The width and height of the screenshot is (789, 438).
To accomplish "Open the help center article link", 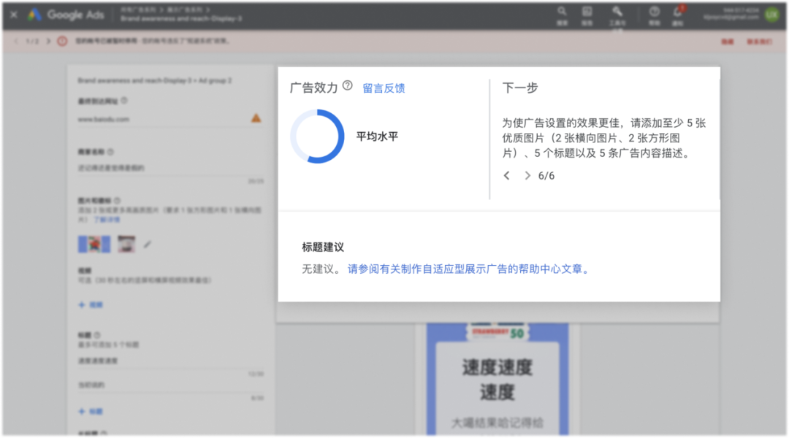I will tap(468, 269).
